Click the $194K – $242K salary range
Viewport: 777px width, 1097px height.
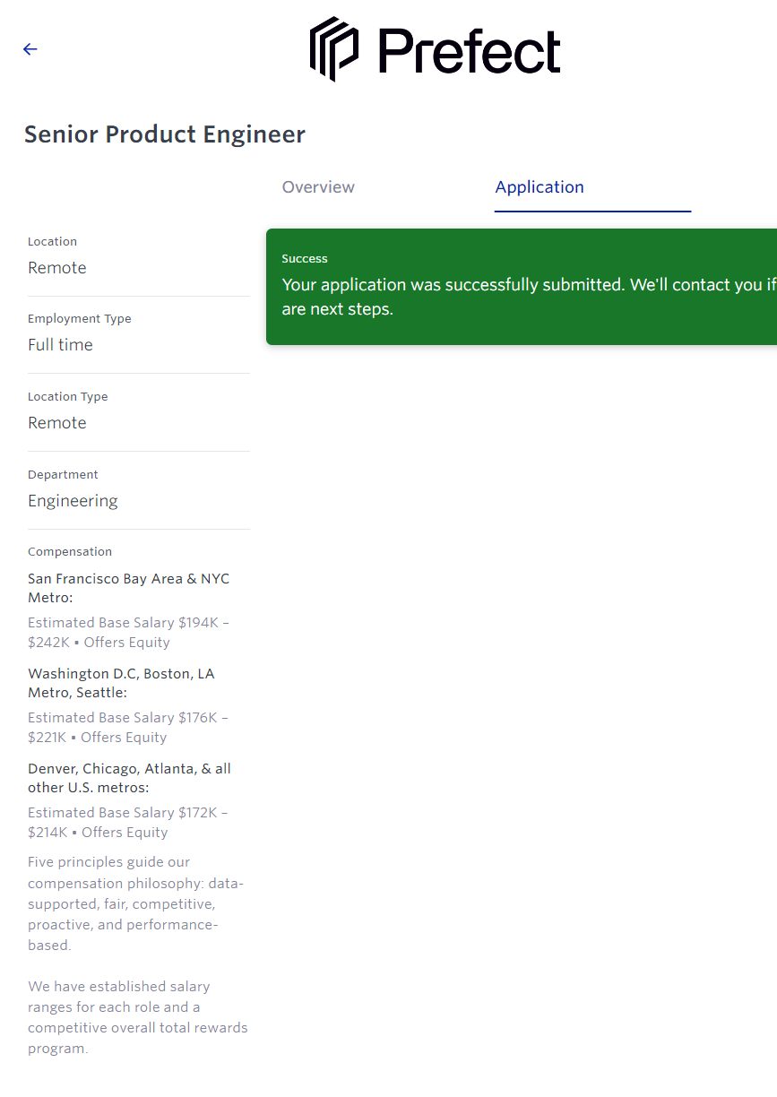coord(128,633)
